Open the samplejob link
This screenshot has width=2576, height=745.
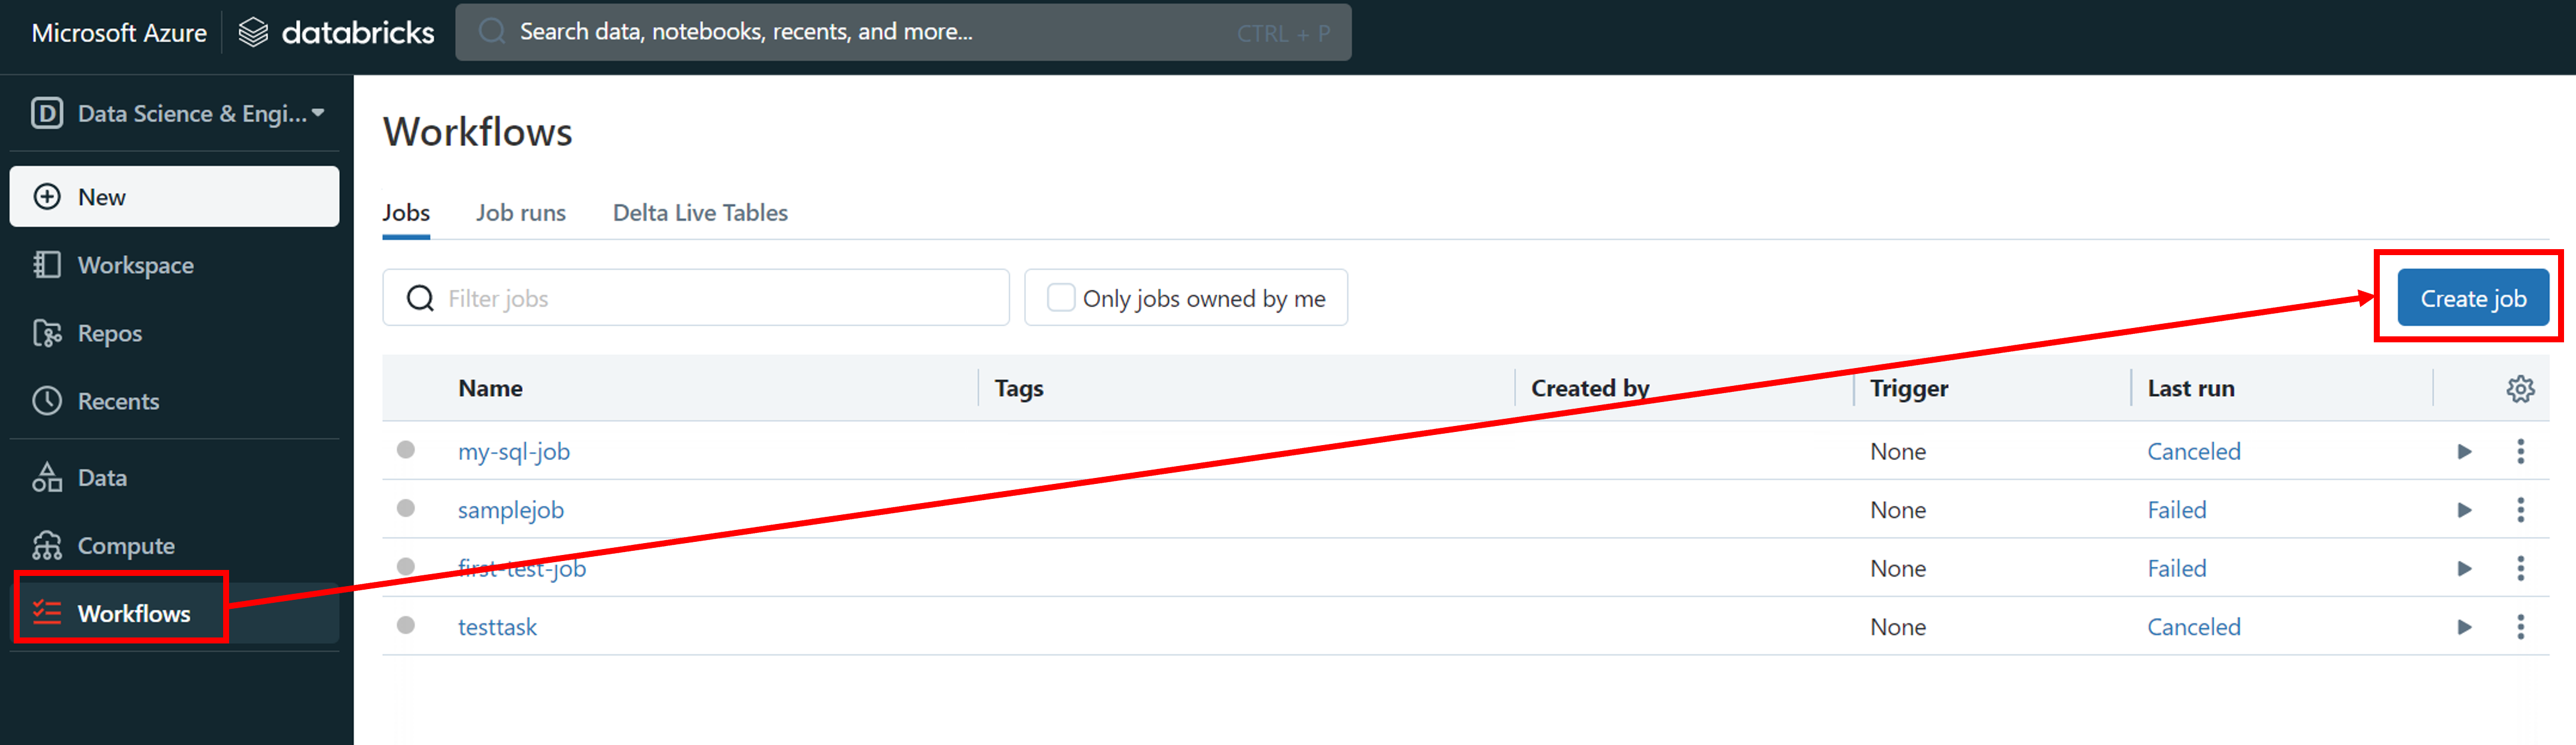[510, 510]
